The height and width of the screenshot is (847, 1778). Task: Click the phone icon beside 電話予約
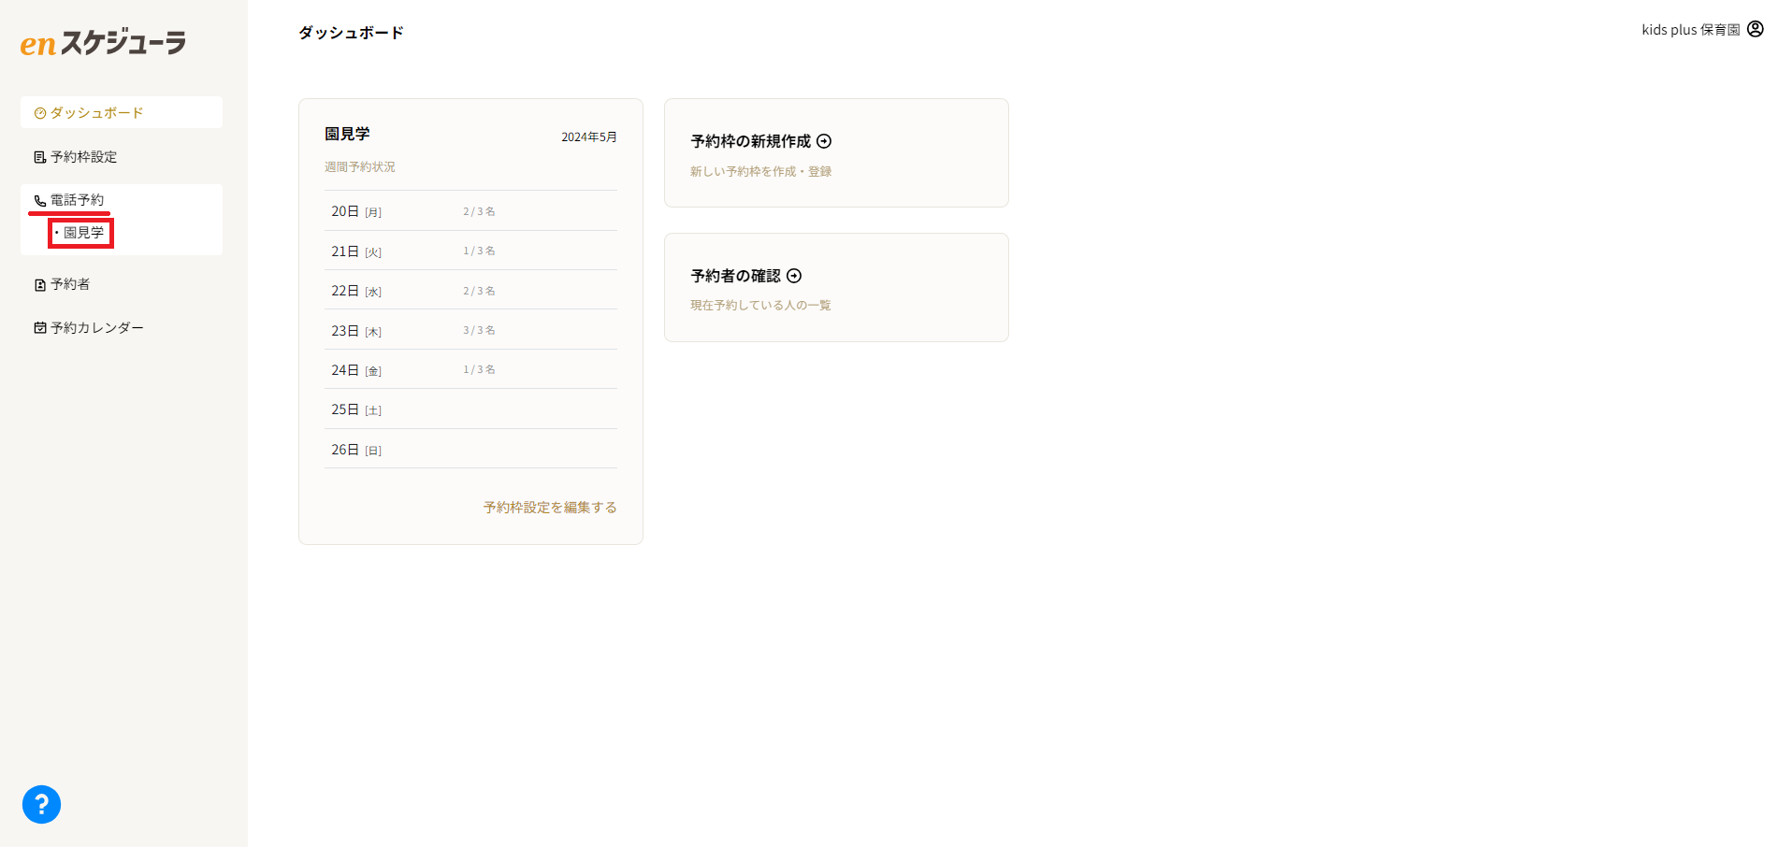40,201
